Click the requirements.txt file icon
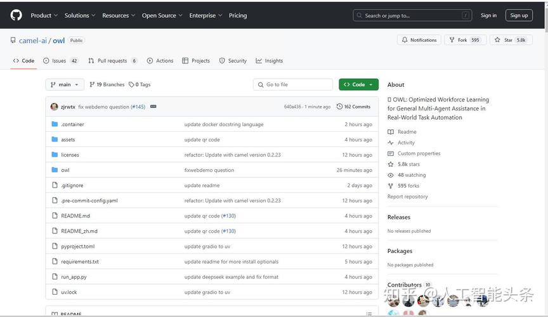Image resolution: width=548 pixels, height=317 pixels. point(55,261)
